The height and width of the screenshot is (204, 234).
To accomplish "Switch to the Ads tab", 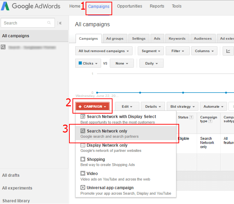I will (x=157, y=39).
